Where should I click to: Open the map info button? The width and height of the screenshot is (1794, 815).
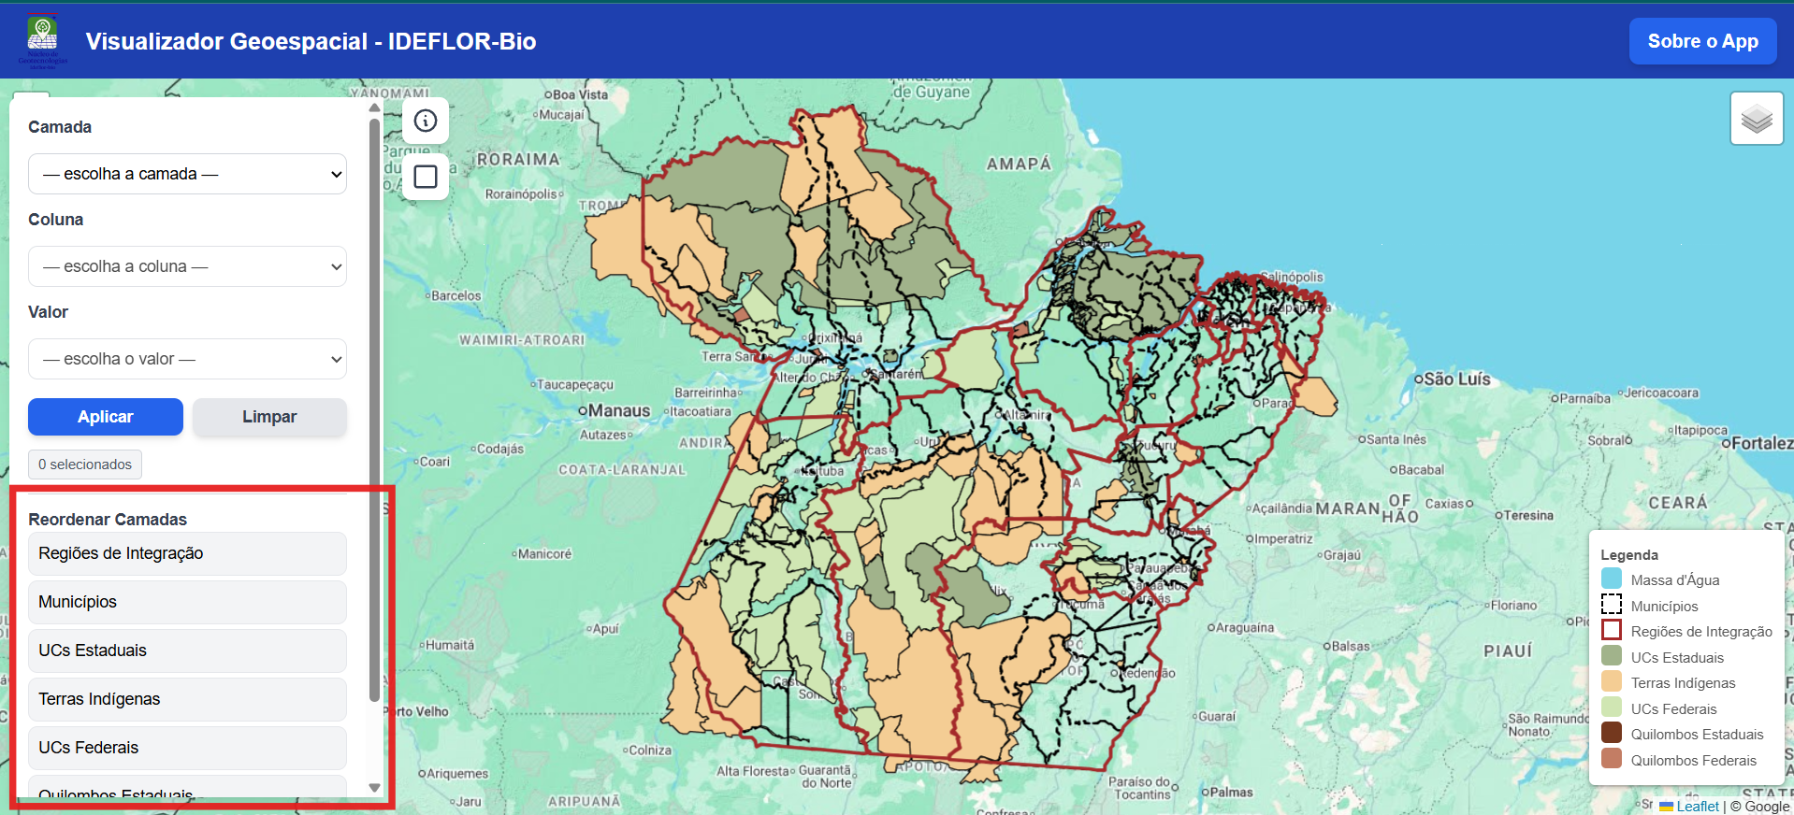click(x=426, y=121)
